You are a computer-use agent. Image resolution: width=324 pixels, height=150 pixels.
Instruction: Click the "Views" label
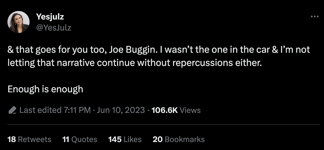[x=190, y=110]
